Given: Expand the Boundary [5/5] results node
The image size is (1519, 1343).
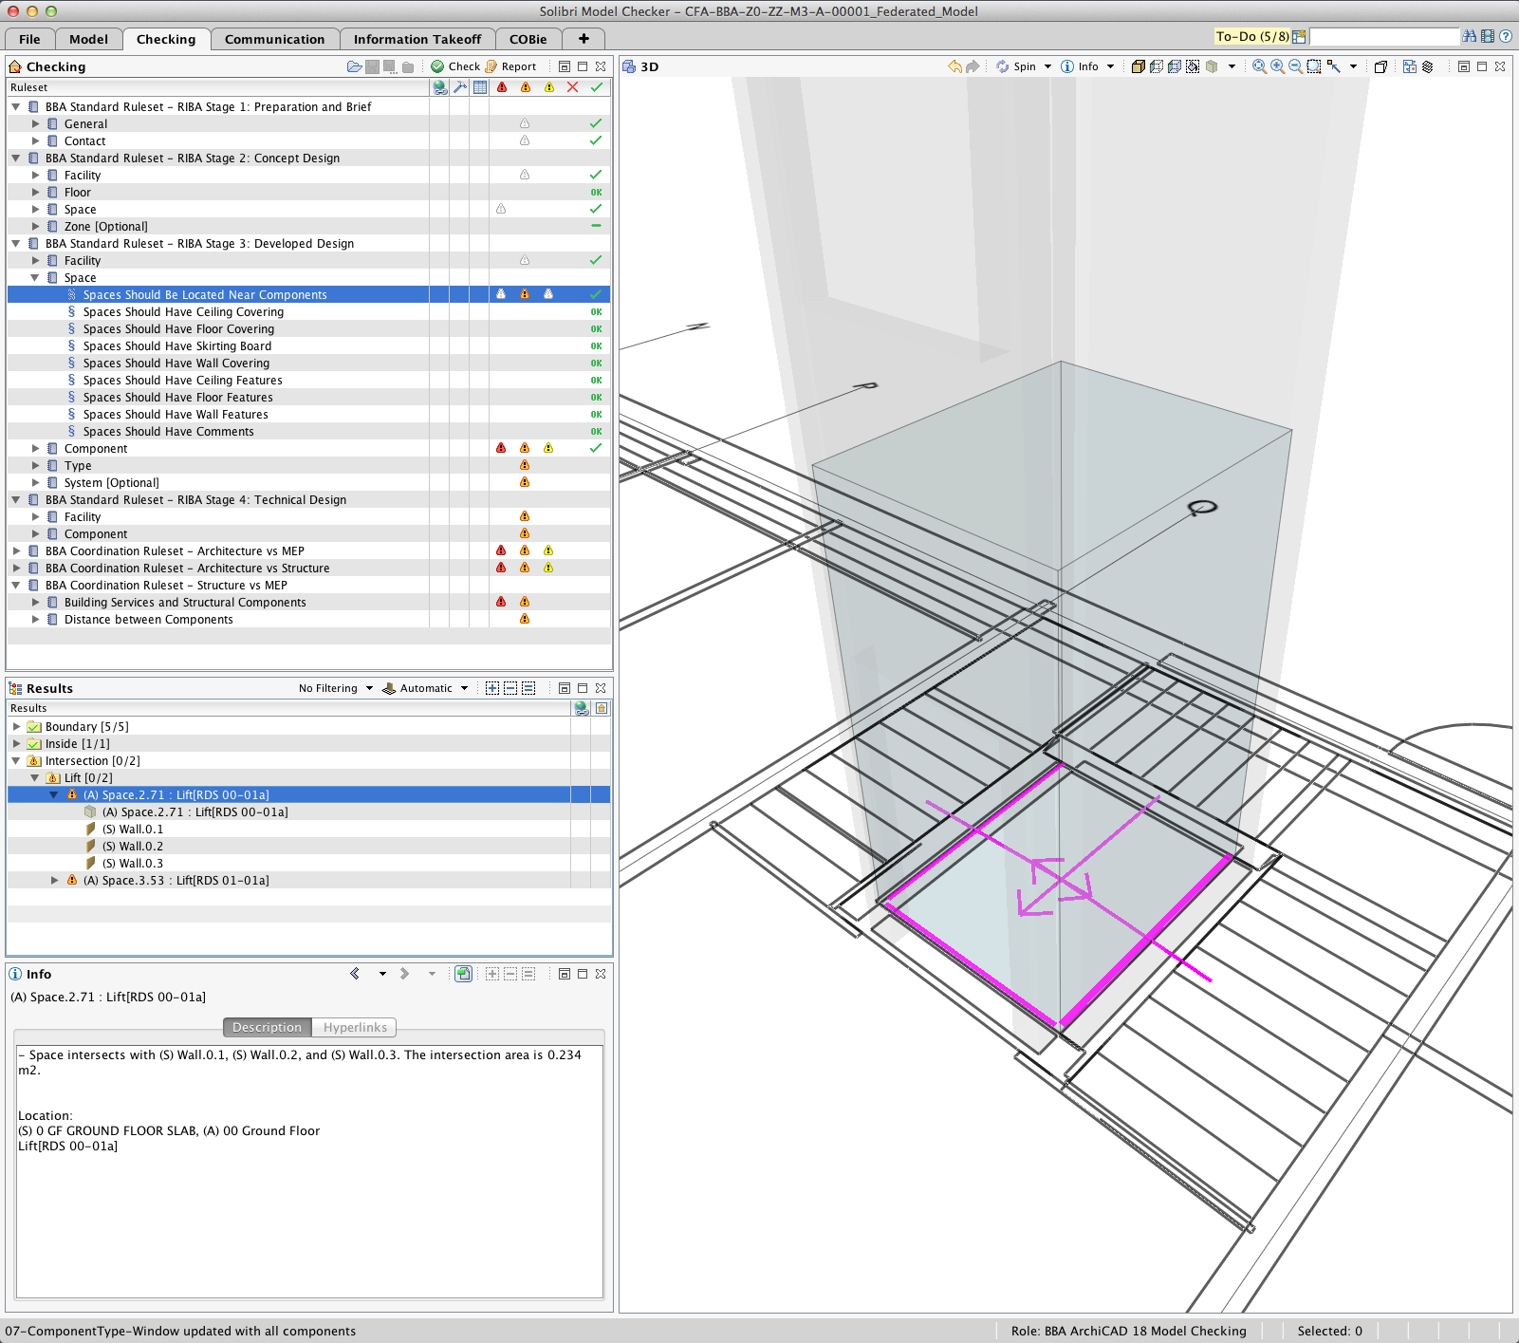Looking at the screenshot, I should (x=16, y=727).
